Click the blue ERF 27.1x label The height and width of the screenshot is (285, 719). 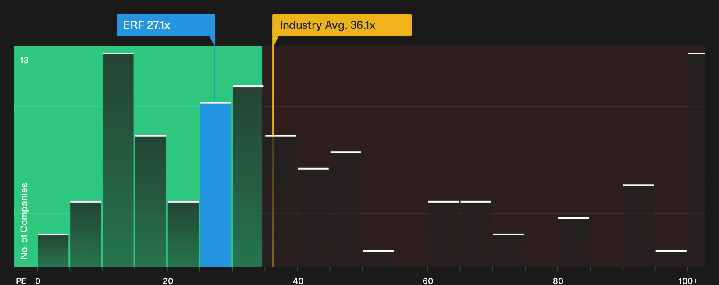pos(166,25)
